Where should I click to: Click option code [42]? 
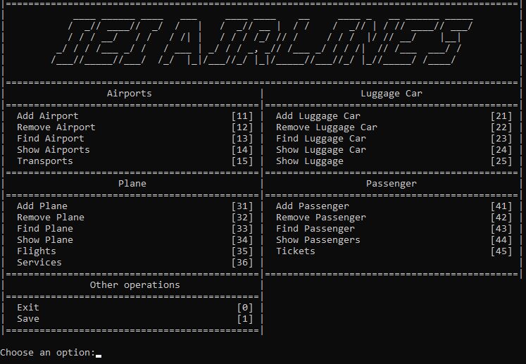tap(501, 218)
